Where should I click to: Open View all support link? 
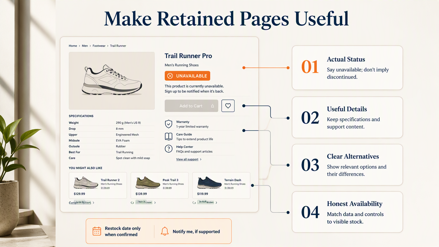[187, 160]
